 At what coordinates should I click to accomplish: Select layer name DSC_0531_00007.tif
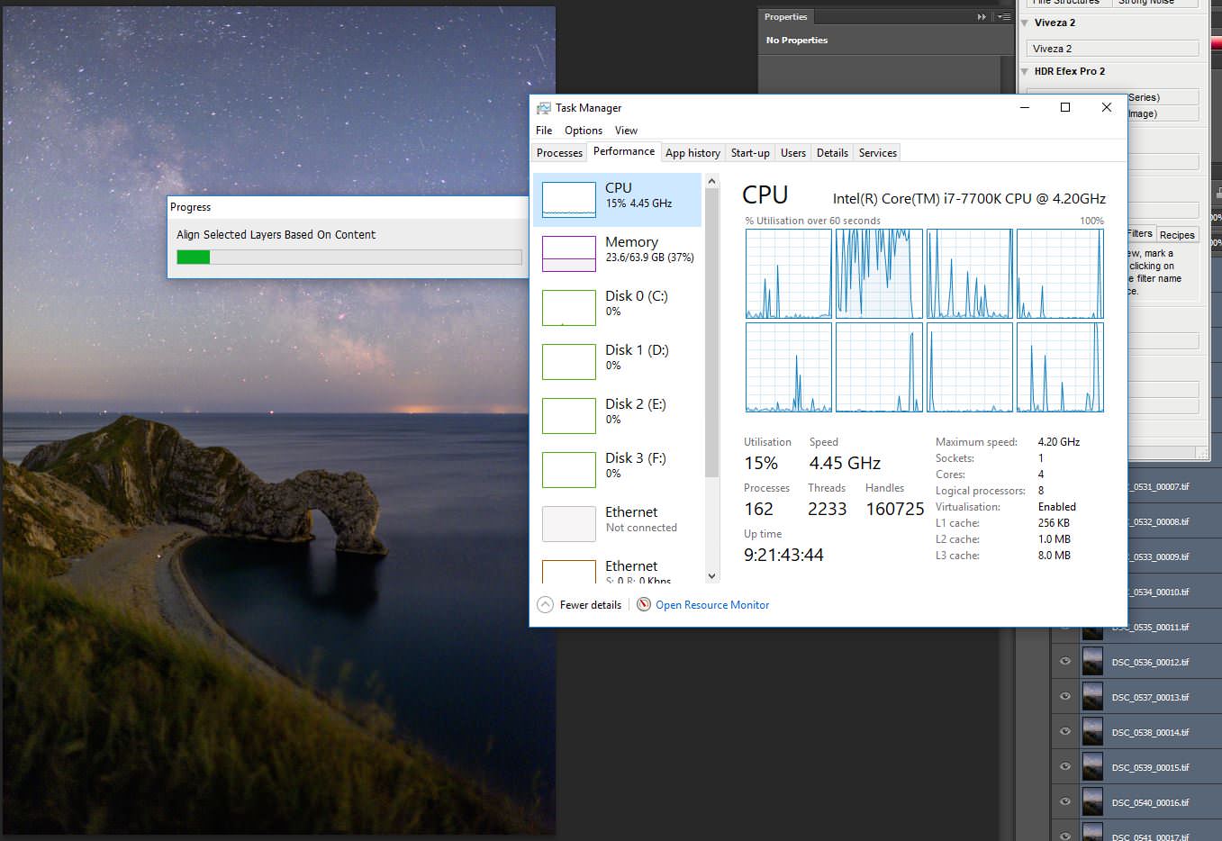coord(1158,487)
